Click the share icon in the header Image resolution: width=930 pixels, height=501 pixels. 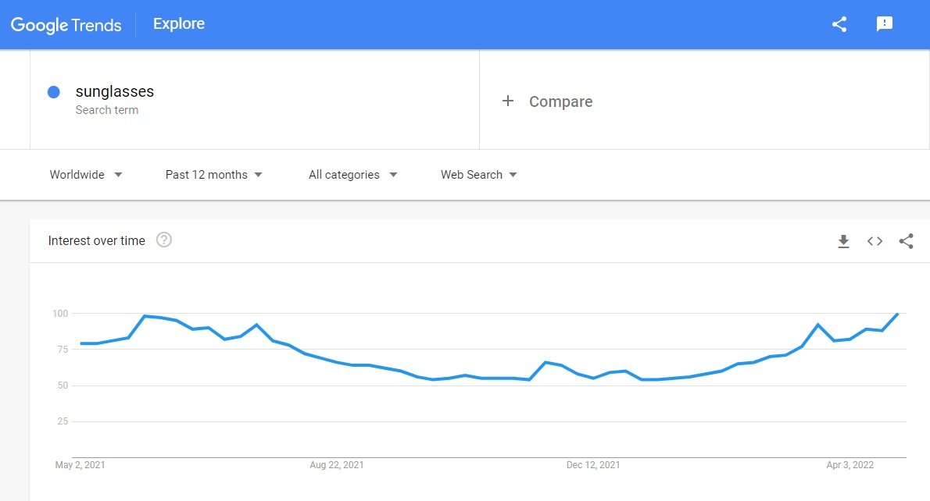click(x=839, y=24)
